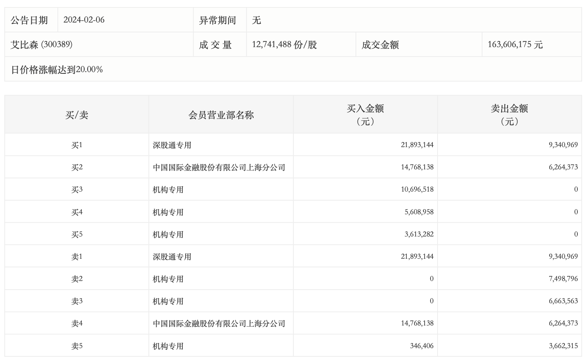Click the buy amount 3,613,282
This screenshot has width=586, height=363.
pos(419,234)
